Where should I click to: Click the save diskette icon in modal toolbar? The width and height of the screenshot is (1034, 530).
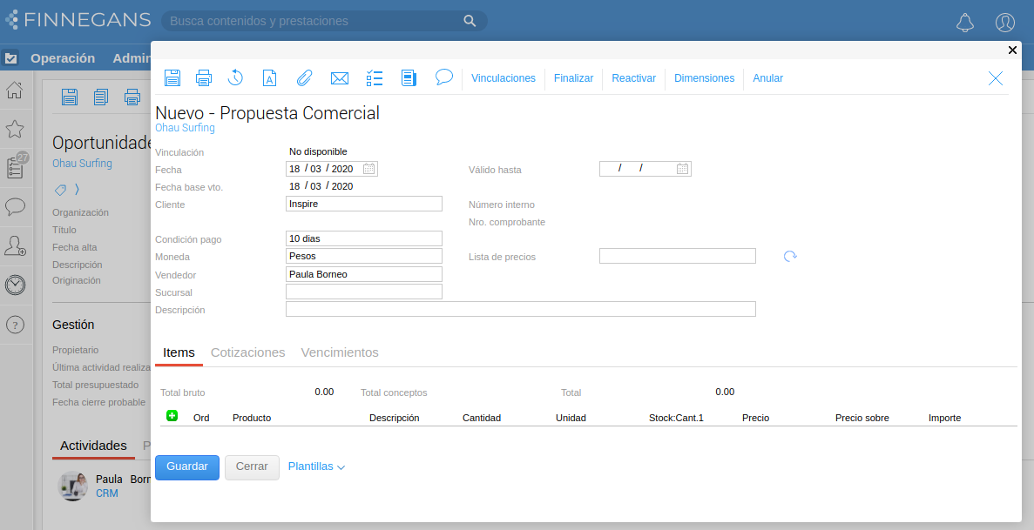point(172,78)
